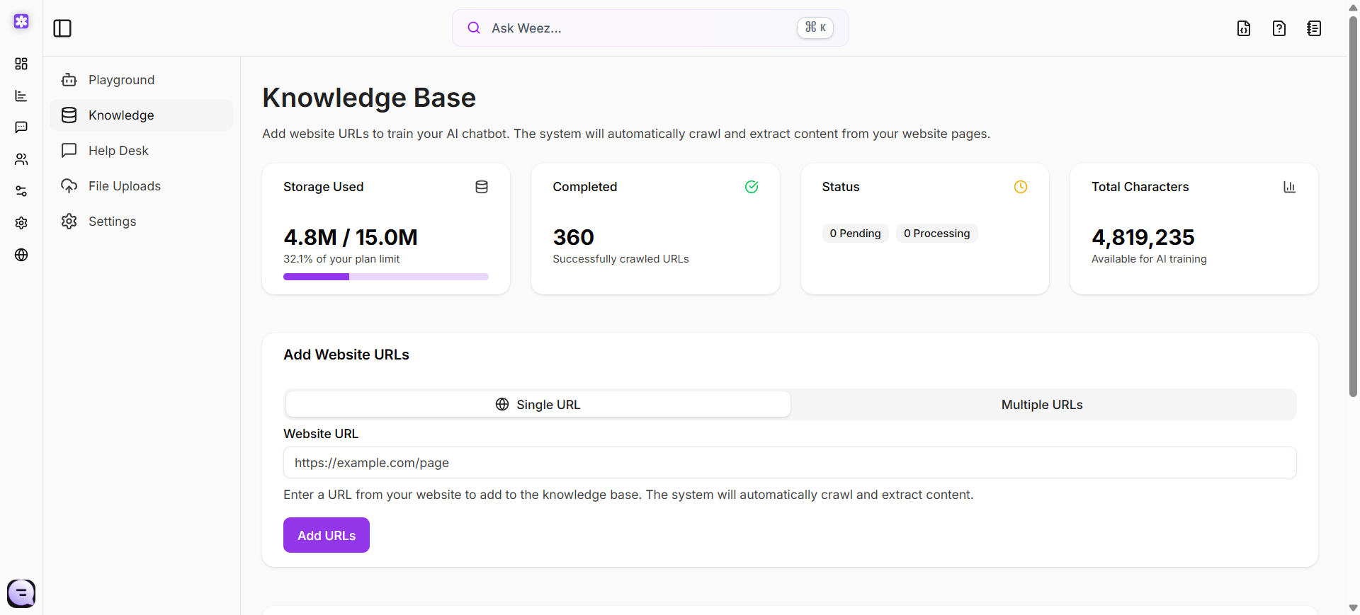Viewport: 1360px width, 615px height.
Task: Click the globe icon in left rail
Action: coord(21,255)
